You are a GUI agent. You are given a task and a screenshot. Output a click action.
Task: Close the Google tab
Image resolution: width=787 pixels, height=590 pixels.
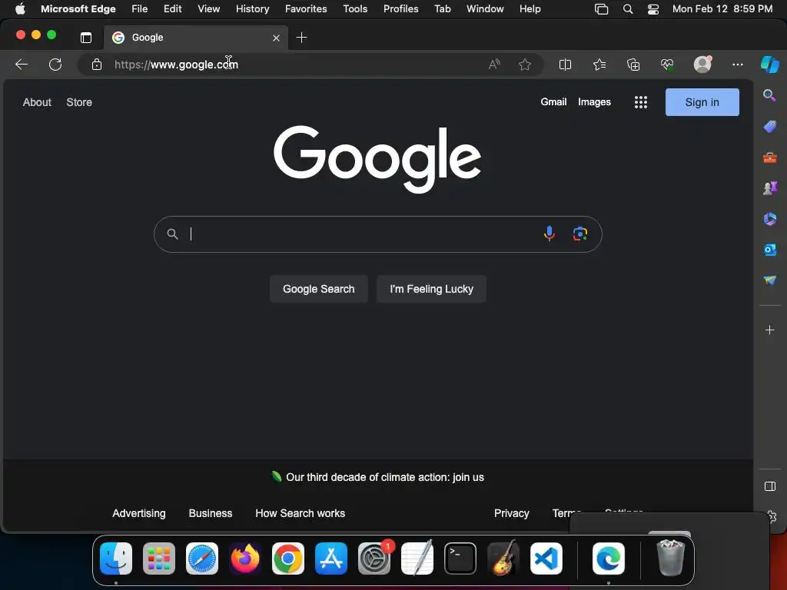point(276,38)
